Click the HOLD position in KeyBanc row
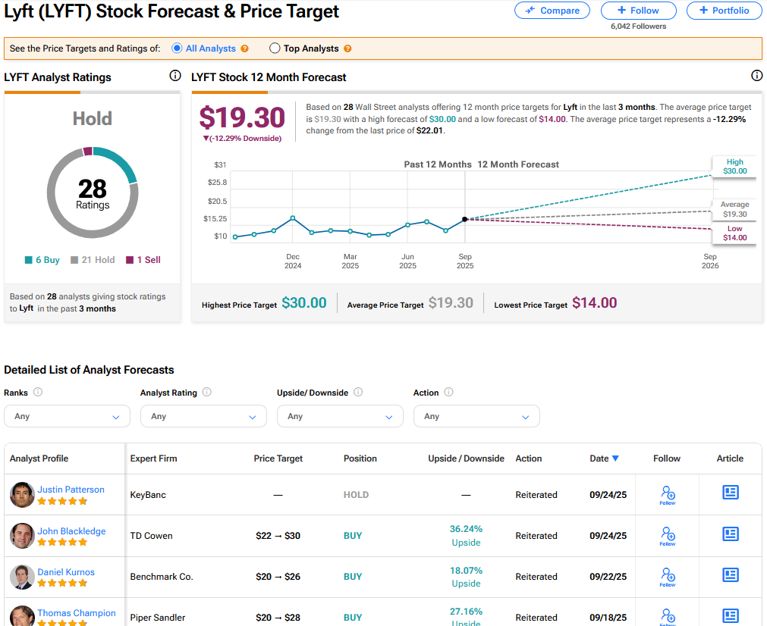The image size is (767, 626). [356, 495]
